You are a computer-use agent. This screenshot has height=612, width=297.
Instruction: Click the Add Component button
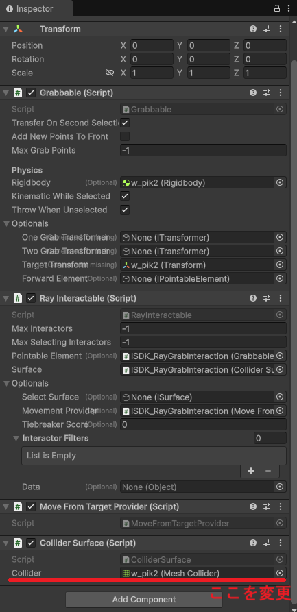(144, 600)
